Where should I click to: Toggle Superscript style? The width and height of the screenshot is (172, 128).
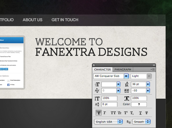pos(126,113)
